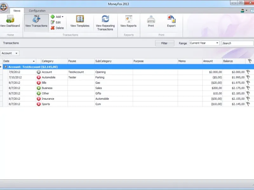Open the Range Current Year dropdown

(204, 43)
